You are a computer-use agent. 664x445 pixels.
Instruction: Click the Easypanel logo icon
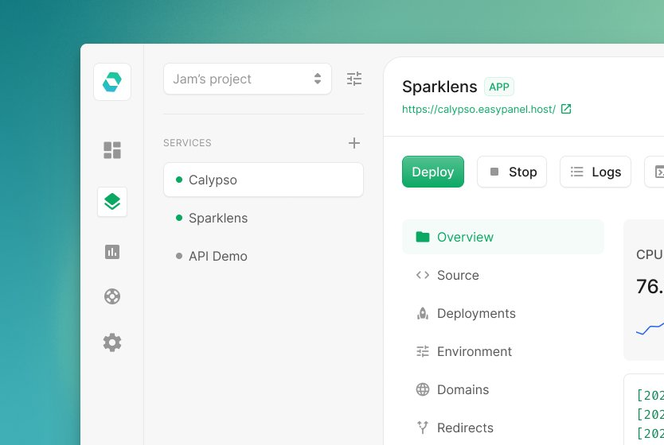[112, 82]
